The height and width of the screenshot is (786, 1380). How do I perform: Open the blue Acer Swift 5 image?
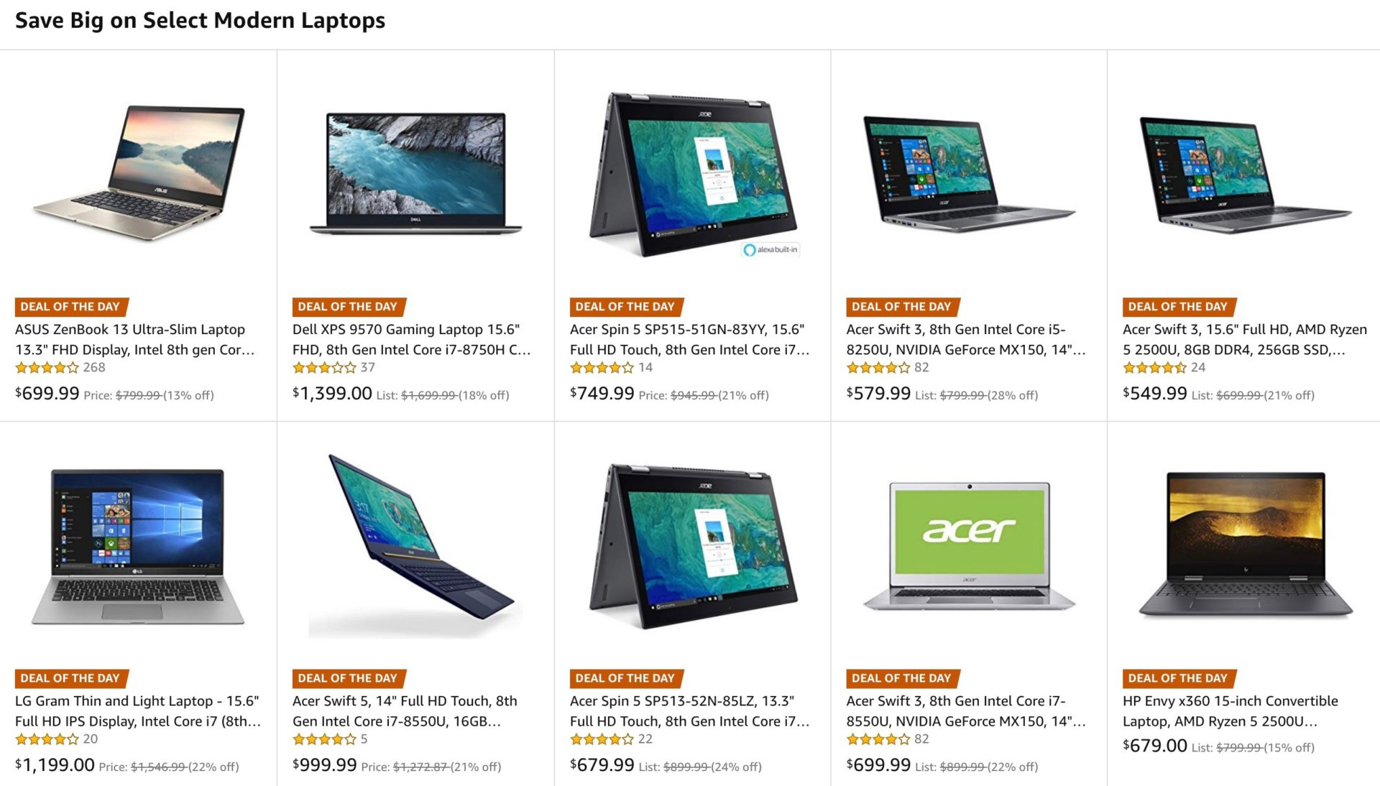(415, 546)
